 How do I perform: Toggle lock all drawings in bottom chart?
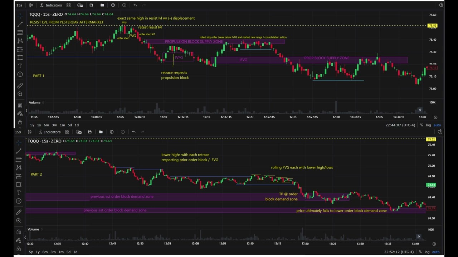coord(19,249)
